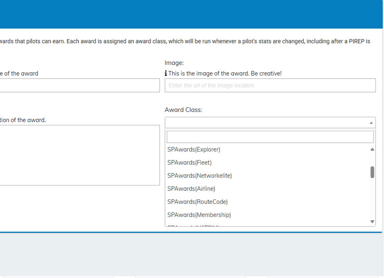Screen dimensions: 384x278
Task: Click the info icon beside the image hint
Action: (166, 74)
